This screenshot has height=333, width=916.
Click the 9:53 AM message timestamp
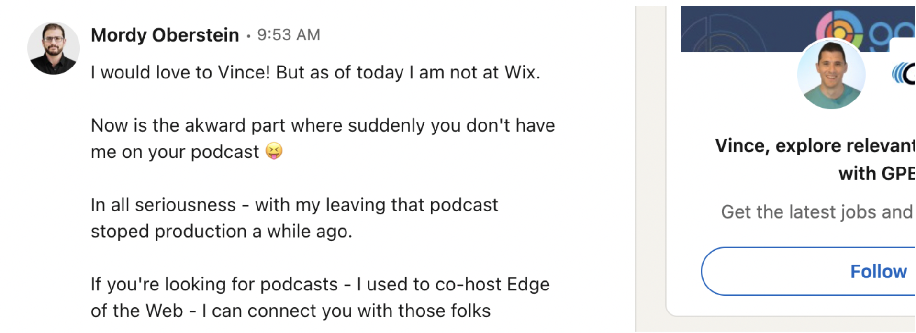(289, 35)
